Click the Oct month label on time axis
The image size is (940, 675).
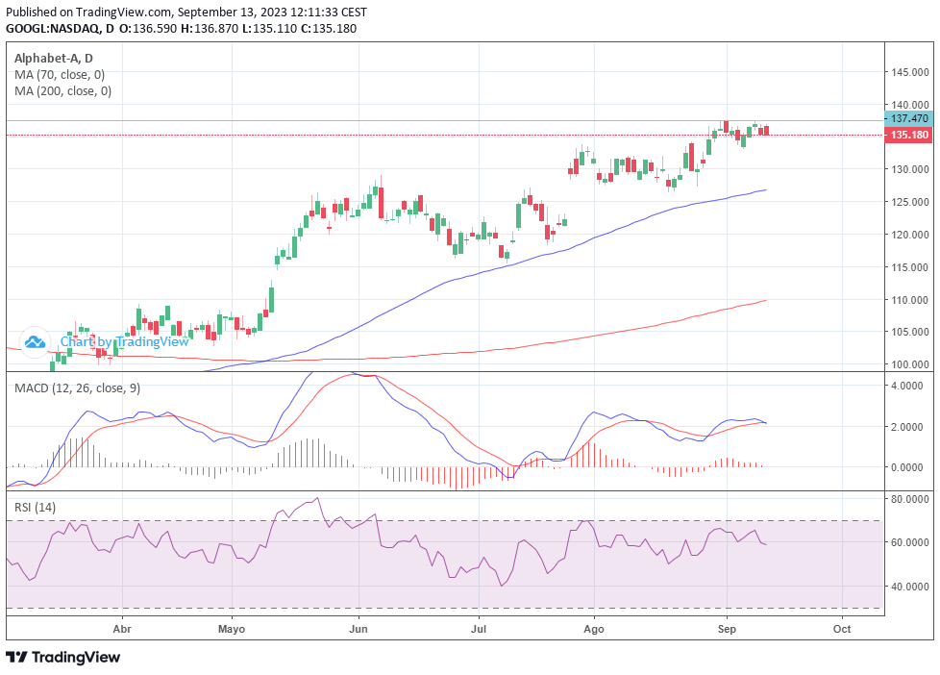coord(842,630)
